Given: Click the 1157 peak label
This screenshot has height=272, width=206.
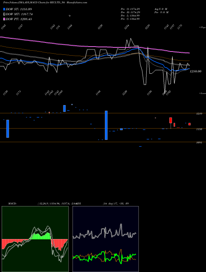Looking at the screenshot, I should coord(21,27).
